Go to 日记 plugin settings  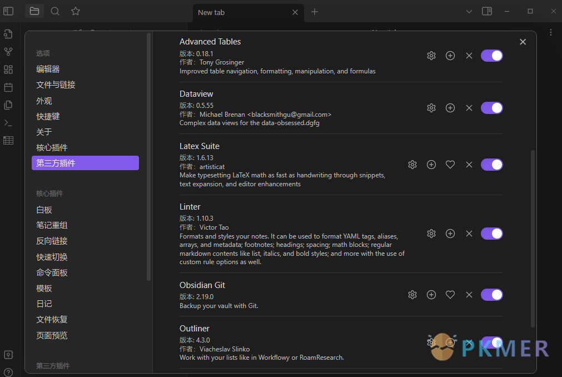85,304
